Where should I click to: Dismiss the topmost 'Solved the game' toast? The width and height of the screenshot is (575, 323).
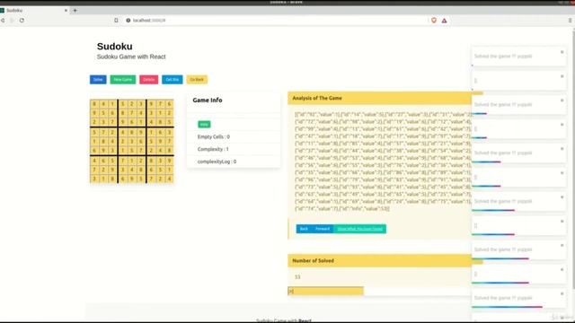562,52
